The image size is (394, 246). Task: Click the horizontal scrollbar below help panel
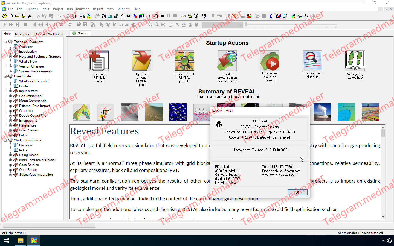coord(49,226)
